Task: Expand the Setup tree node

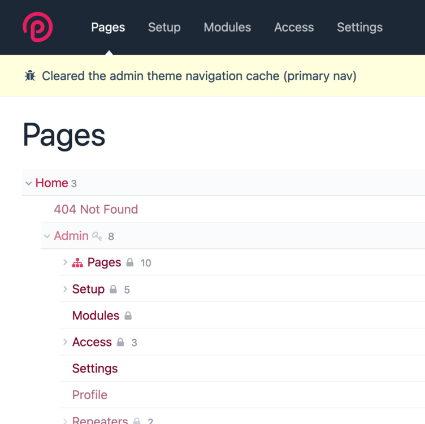Action: [x=65, y=289]
